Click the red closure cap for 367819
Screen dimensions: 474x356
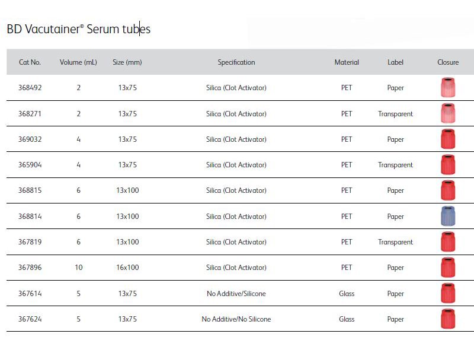[x=448, y=241]
